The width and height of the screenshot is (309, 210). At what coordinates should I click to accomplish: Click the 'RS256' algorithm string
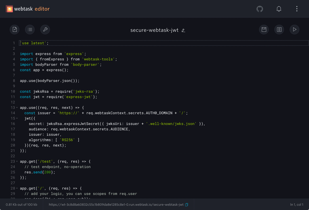coord(67,140)
